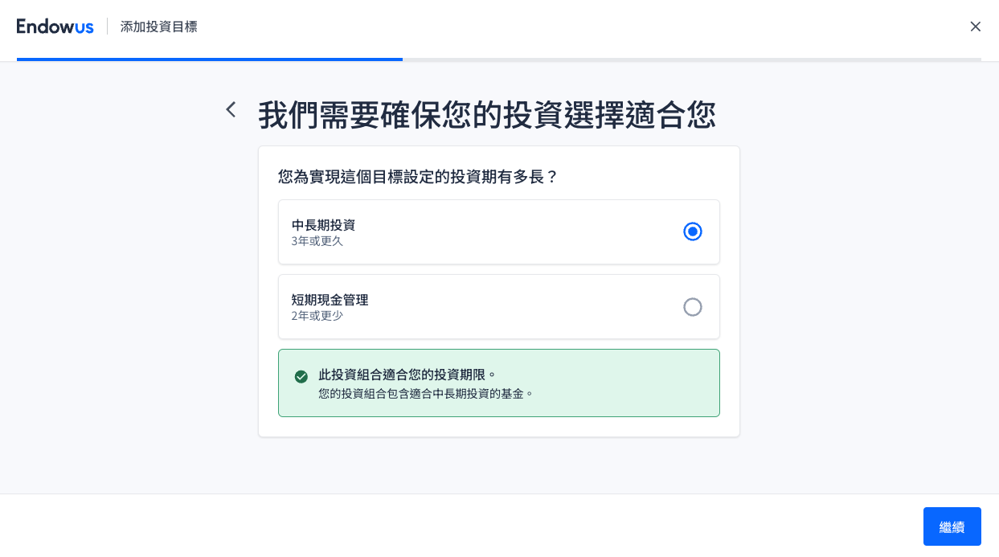Click the 短期現金管理 option label
The height and width of the screenshot is (557, 999).
[330, 300]
